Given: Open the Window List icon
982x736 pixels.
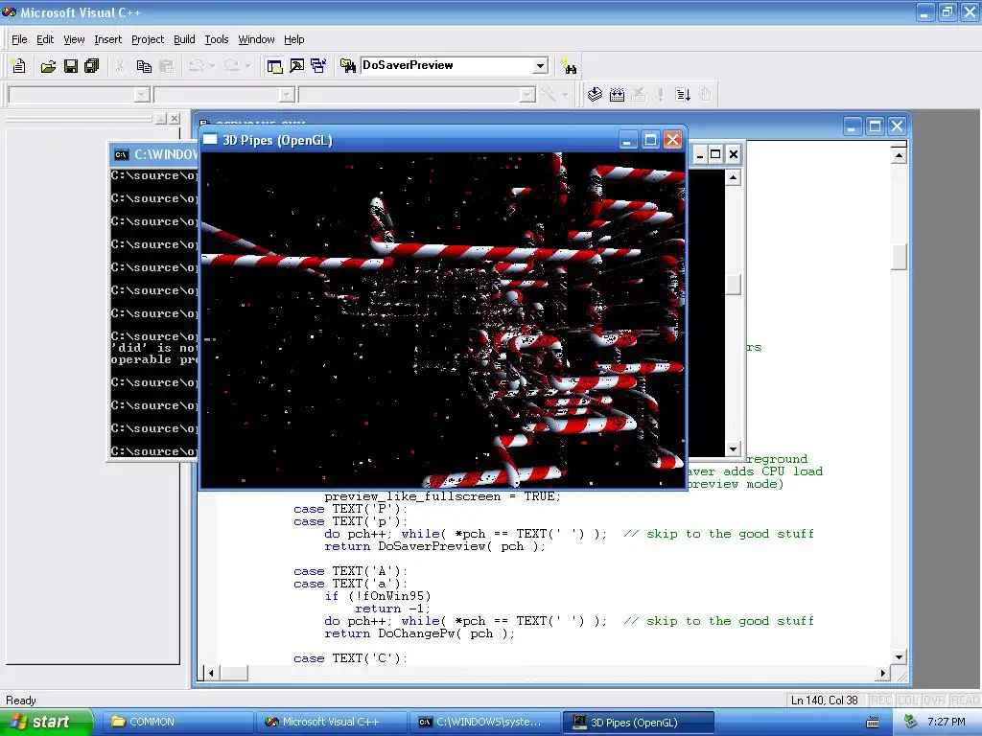Looking at the screenshot, I should (x=318, y=66).
